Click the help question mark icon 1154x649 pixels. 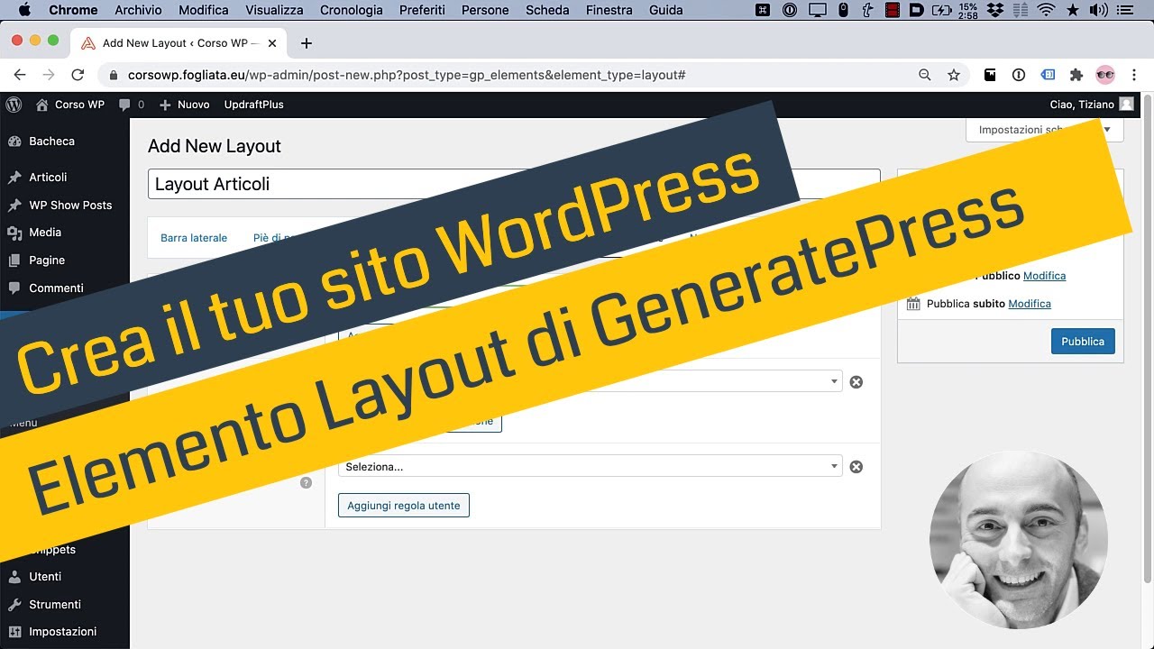tap(306, 483)
